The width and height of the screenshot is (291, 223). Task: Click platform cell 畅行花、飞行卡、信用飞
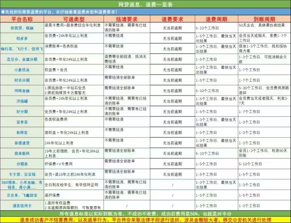[x=22, y=49]
